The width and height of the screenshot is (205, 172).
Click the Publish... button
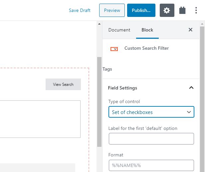click(141, 10)
